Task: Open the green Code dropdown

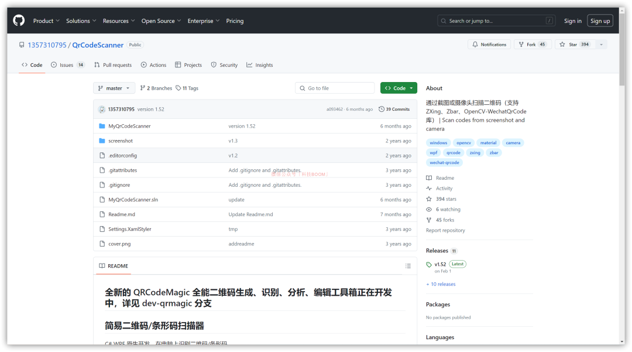Action: point(399,88)
